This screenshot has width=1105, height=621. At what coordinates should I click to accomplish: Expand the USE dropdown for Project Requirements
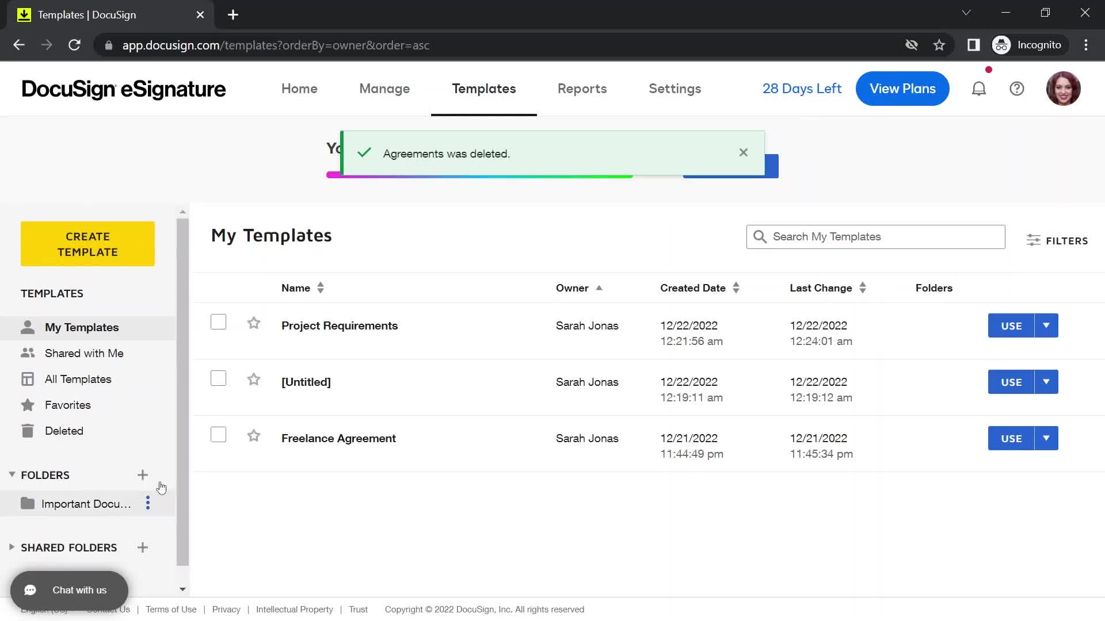(1046, 325)
